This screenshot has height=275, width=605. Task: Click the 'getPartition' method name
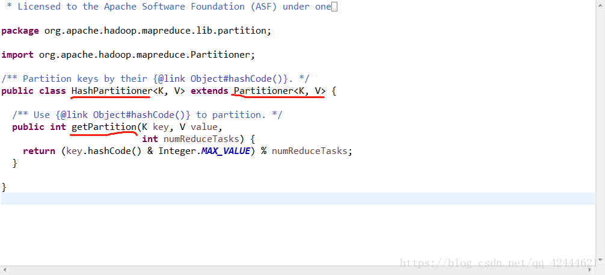tap(104, 127)
